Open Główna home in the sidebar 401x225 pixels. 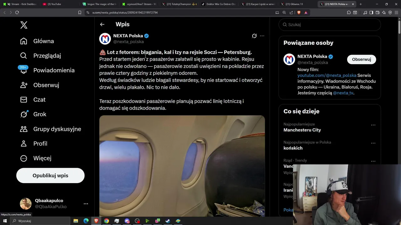point(37,41)
